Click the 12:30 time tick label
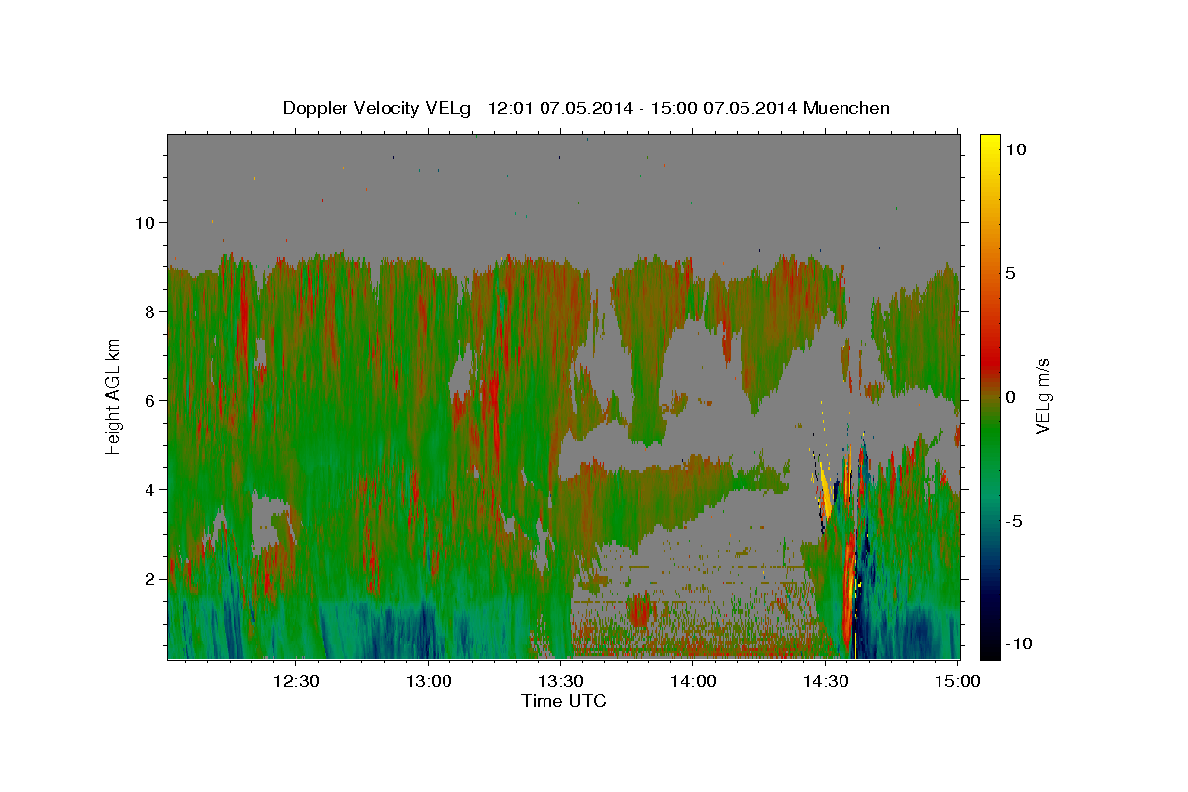 [x=296, y=681]
